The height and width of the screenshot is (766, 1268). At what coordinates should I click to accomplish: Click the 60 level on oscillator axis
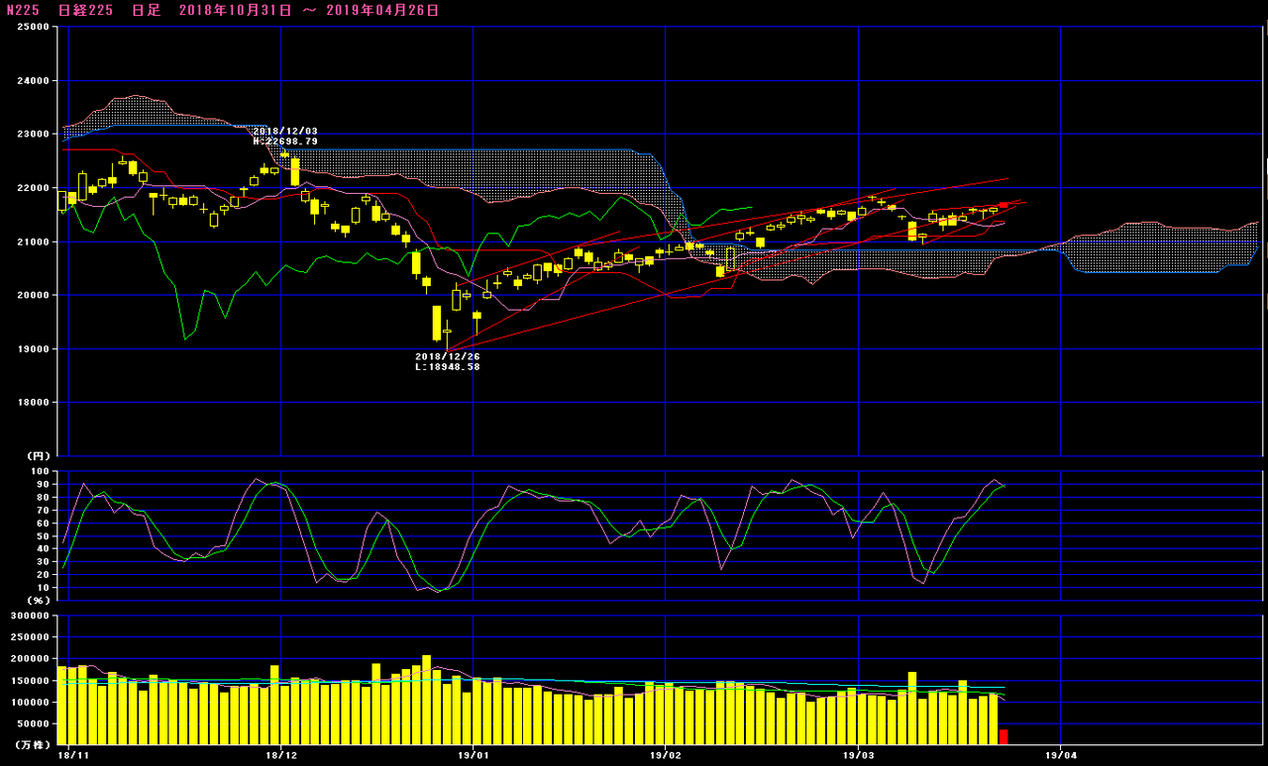pyautogui.click(x=43, y=524)
